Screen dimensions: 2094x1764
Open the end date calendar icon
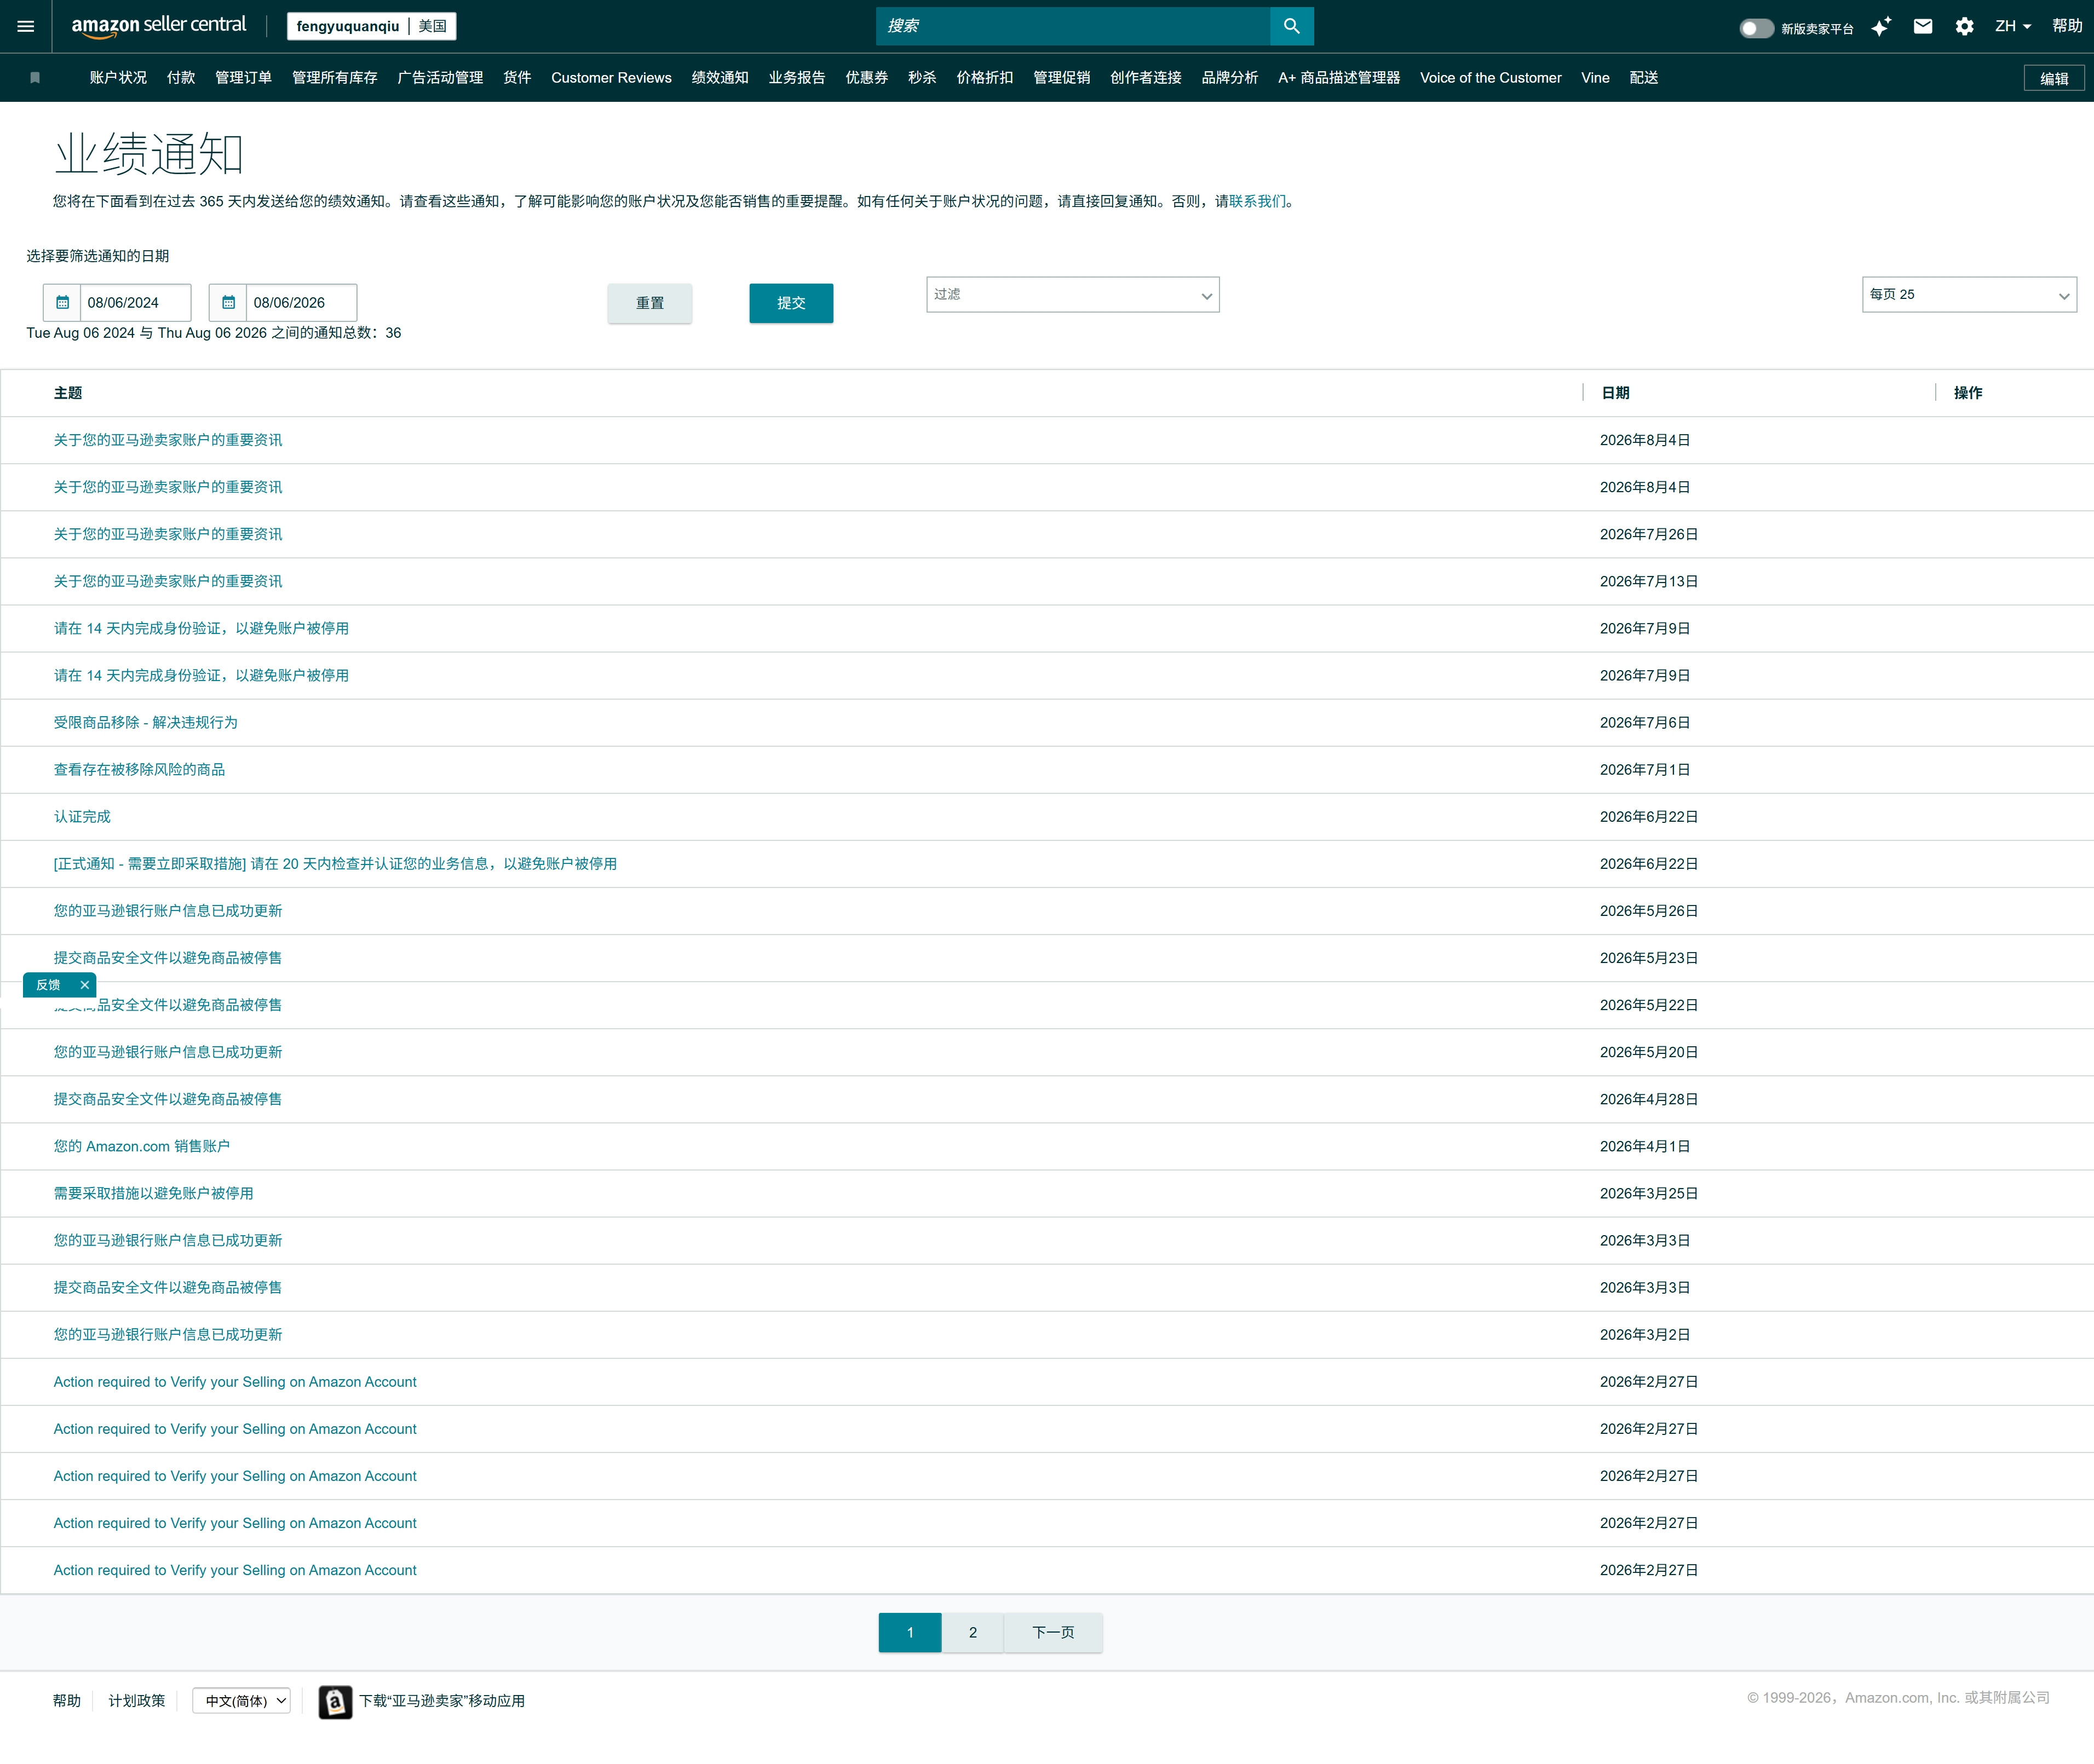228,303
